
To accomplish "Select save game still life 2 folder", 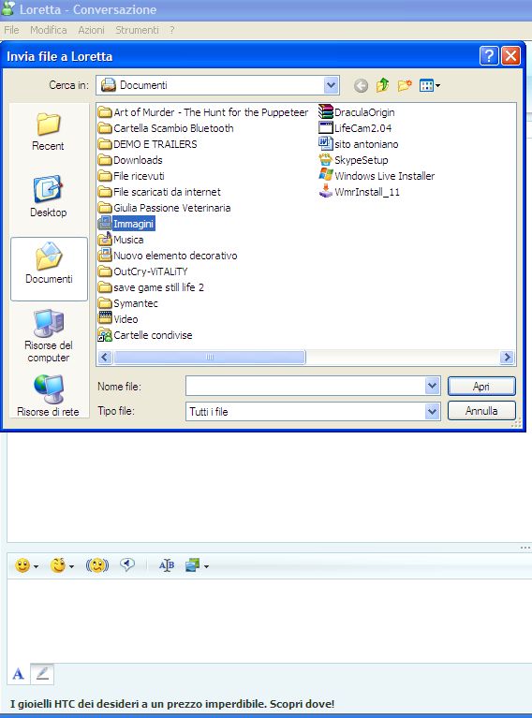I will tap(151, 287).
